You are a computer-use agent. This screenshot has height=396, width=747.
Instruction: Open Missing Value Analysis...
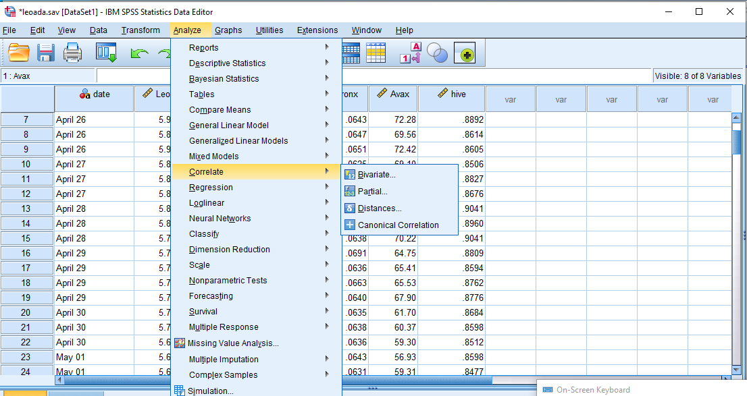click(256, 343)
